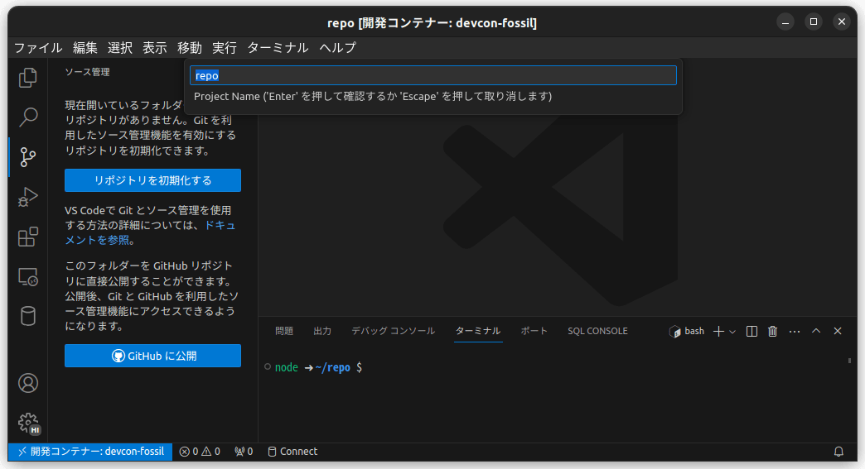865x469 pixels.
Task: Open the Explorer view in activity bar
Action: point(27,78)
